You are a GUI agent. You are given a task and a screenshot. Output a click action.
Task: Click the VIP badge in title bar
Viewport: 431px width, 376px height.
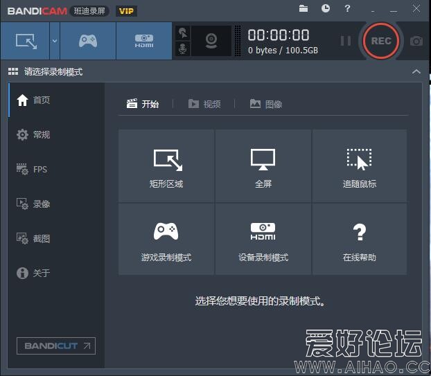[x=126, y=11]
